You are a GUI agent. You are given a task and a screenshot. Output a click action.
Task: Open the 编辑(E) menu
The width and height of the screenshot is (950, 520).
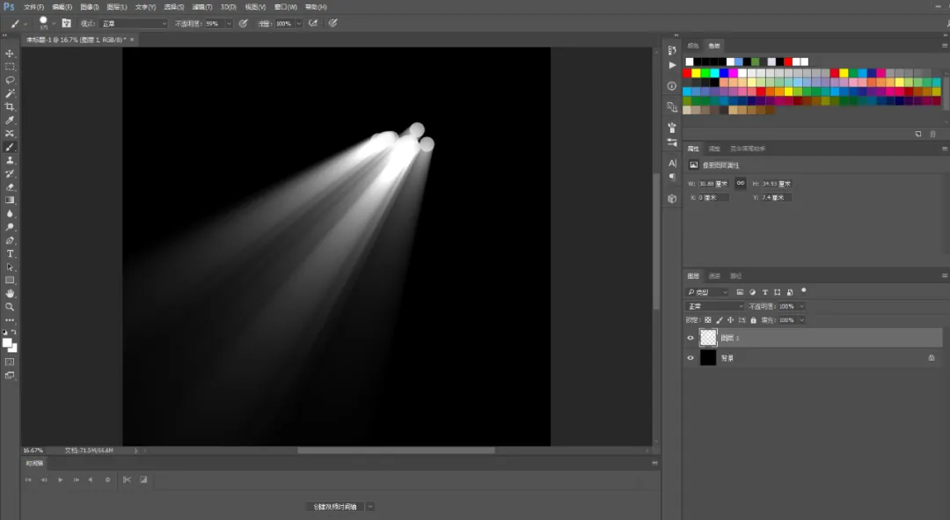pos(62,7)
